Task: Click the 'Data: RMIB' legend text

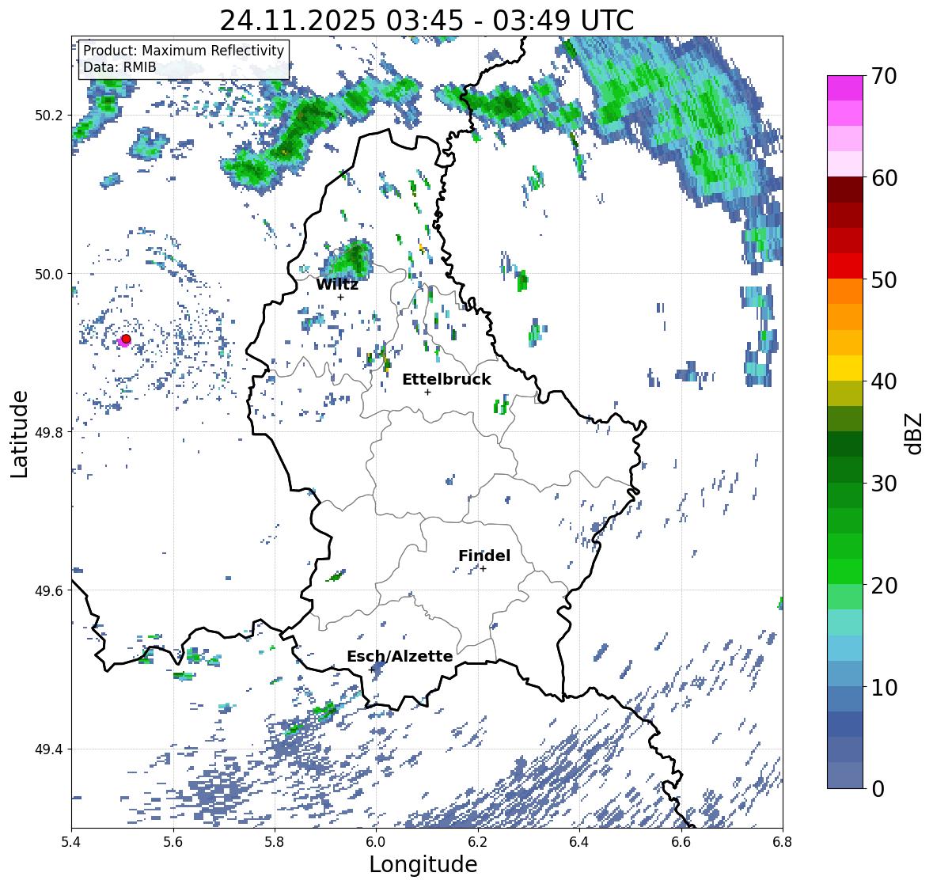Action: tap(119, 67)
